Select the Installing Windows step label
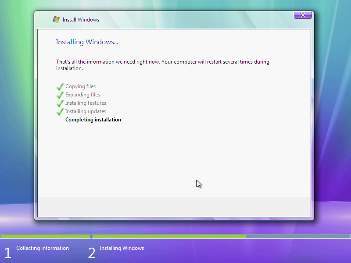The width and height of the screenshot is (351, 263). click(x=122, y=248)
